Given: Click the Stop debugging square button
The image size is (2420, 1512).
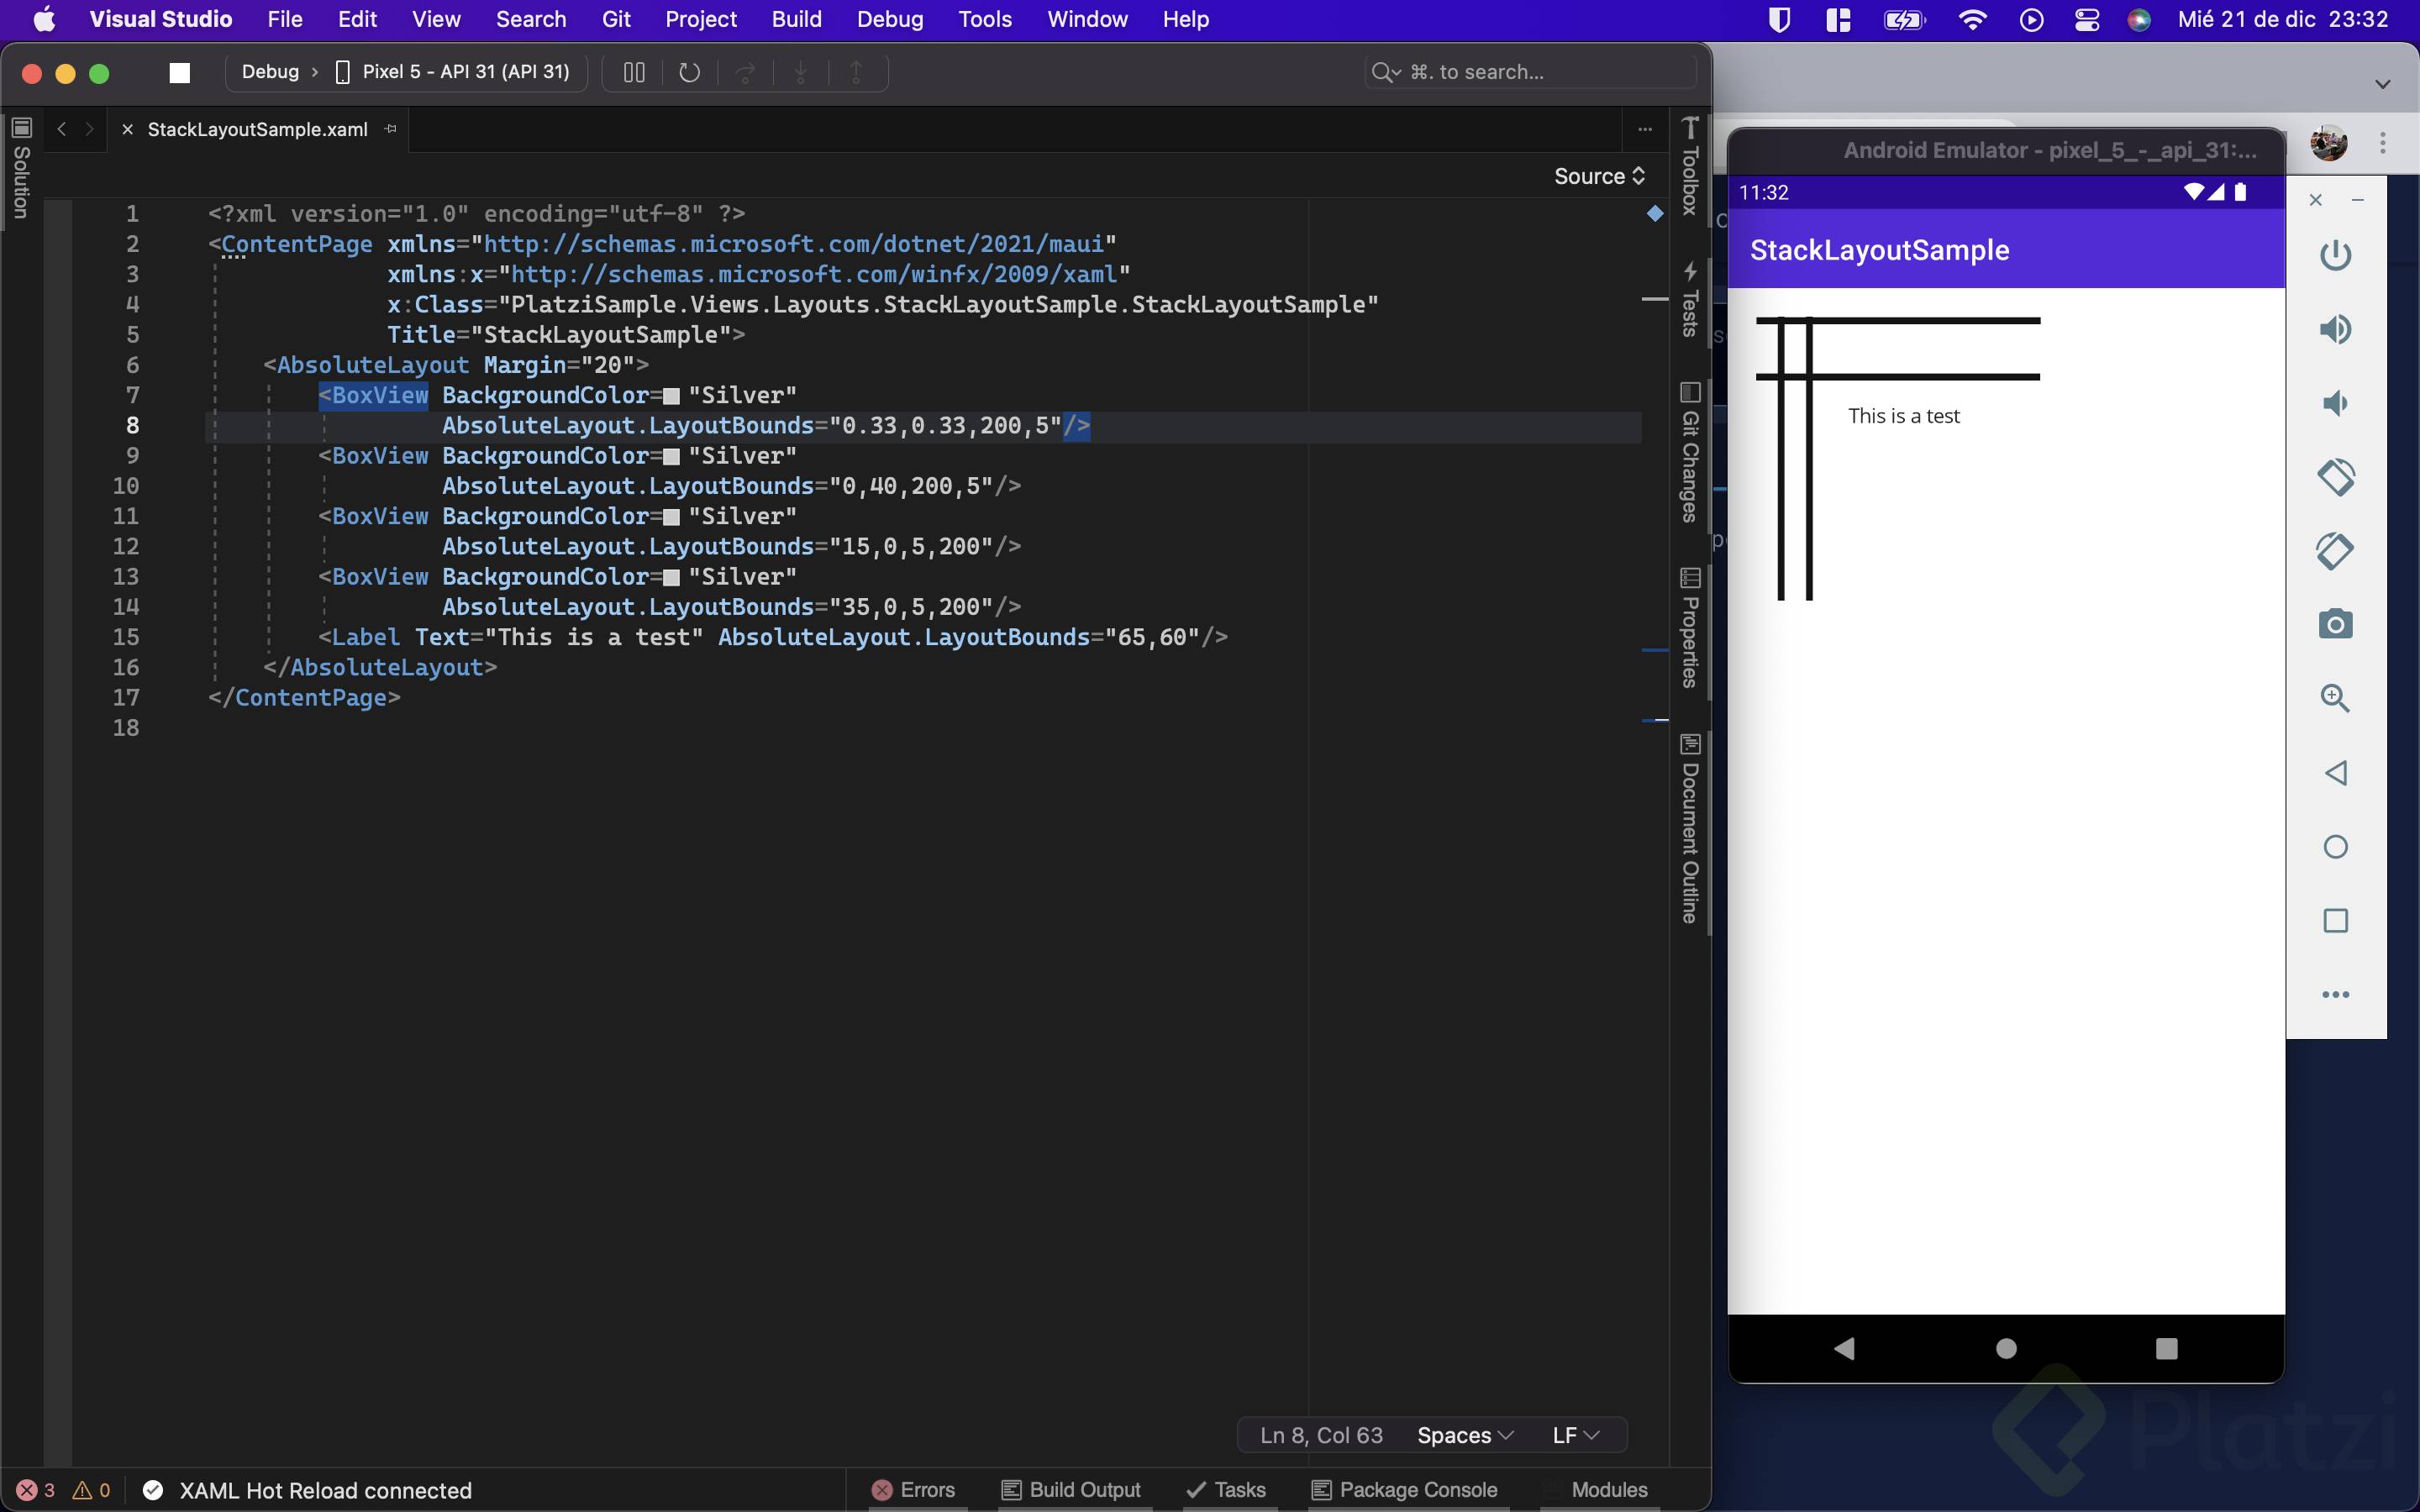Looking at the screenshot, I should coord(180,72).
